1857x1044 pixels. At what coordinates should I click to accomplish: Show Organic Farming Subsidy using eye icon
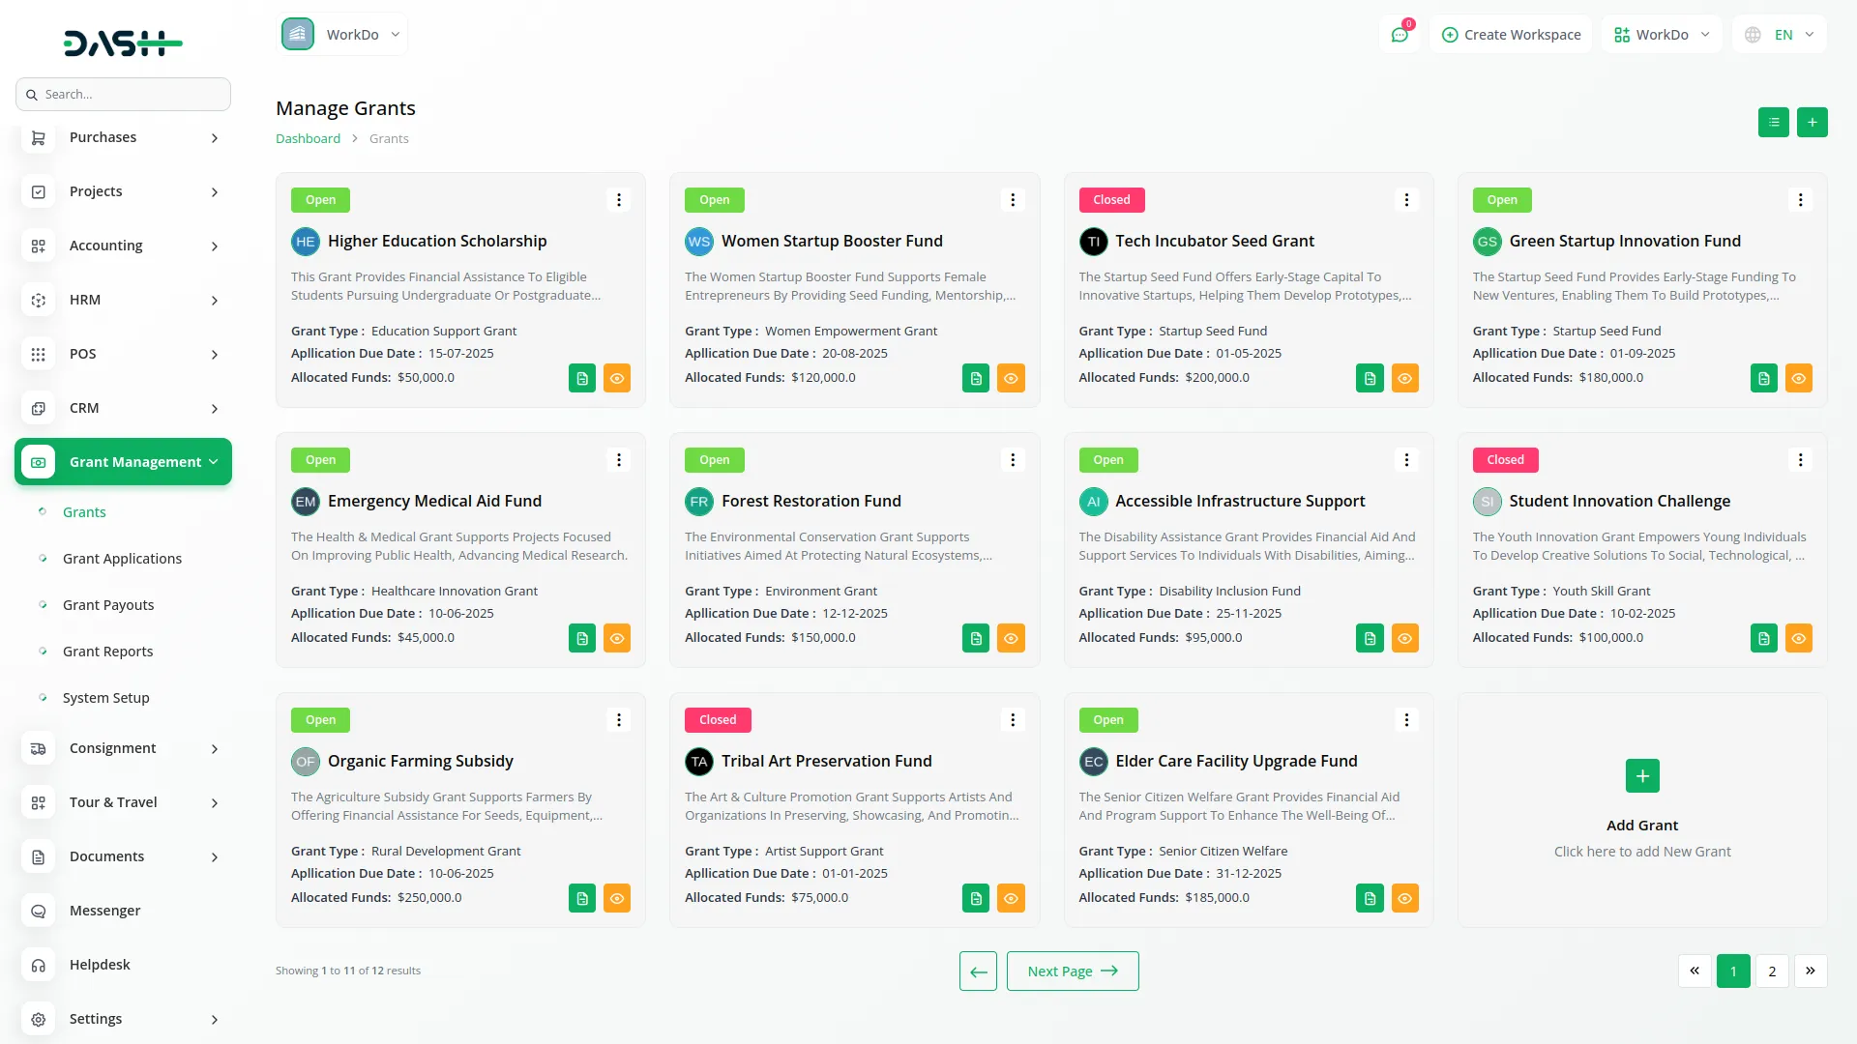(617, 898)
